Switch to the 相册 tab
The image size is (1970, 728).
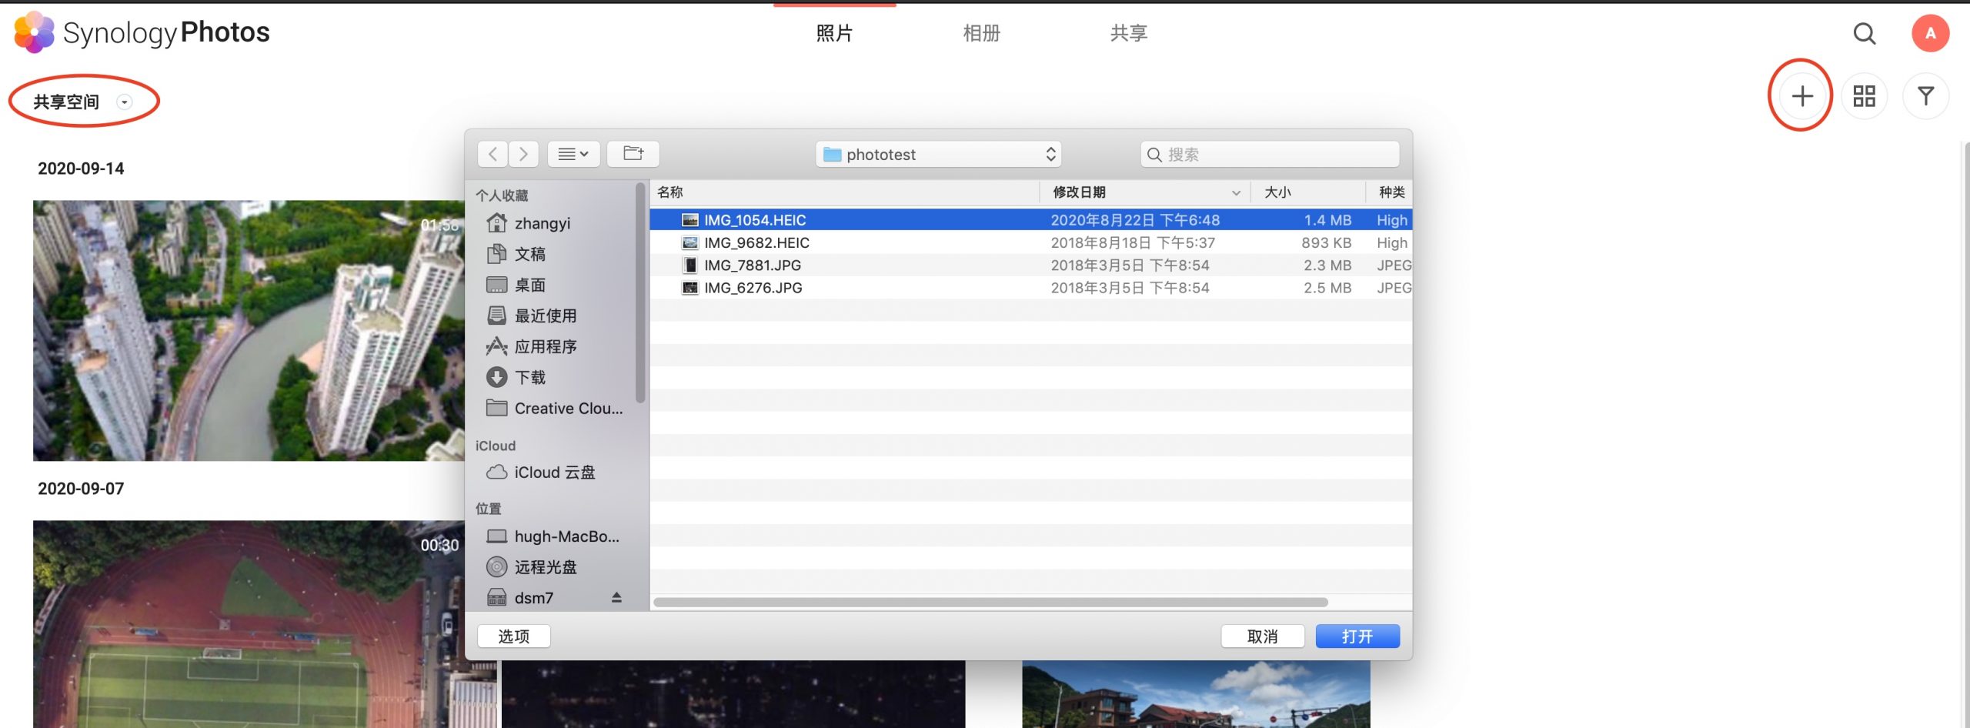pyautogui.click(x=981, y=33)
